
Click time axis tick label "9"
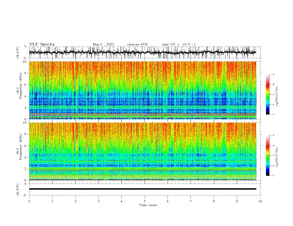[237, 201]
